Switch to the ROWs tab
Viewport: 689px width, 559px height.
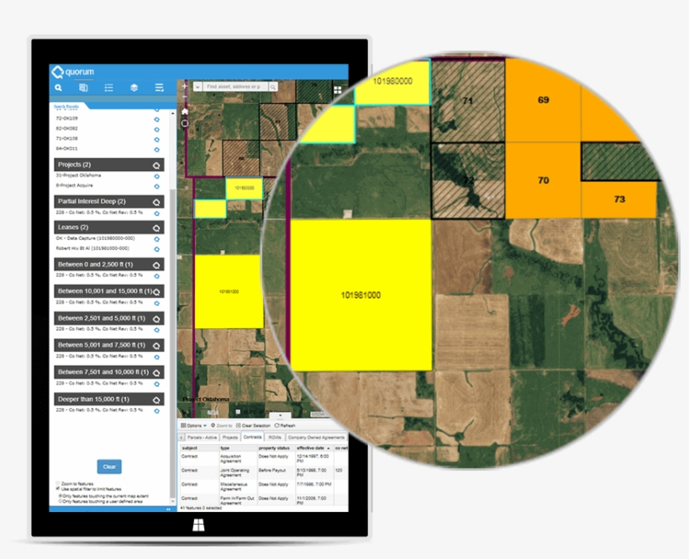coord(274,437)
